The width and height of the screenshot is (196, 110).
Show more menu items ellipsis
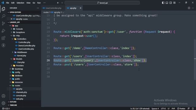pyautogui.click(x=44, y=3)
